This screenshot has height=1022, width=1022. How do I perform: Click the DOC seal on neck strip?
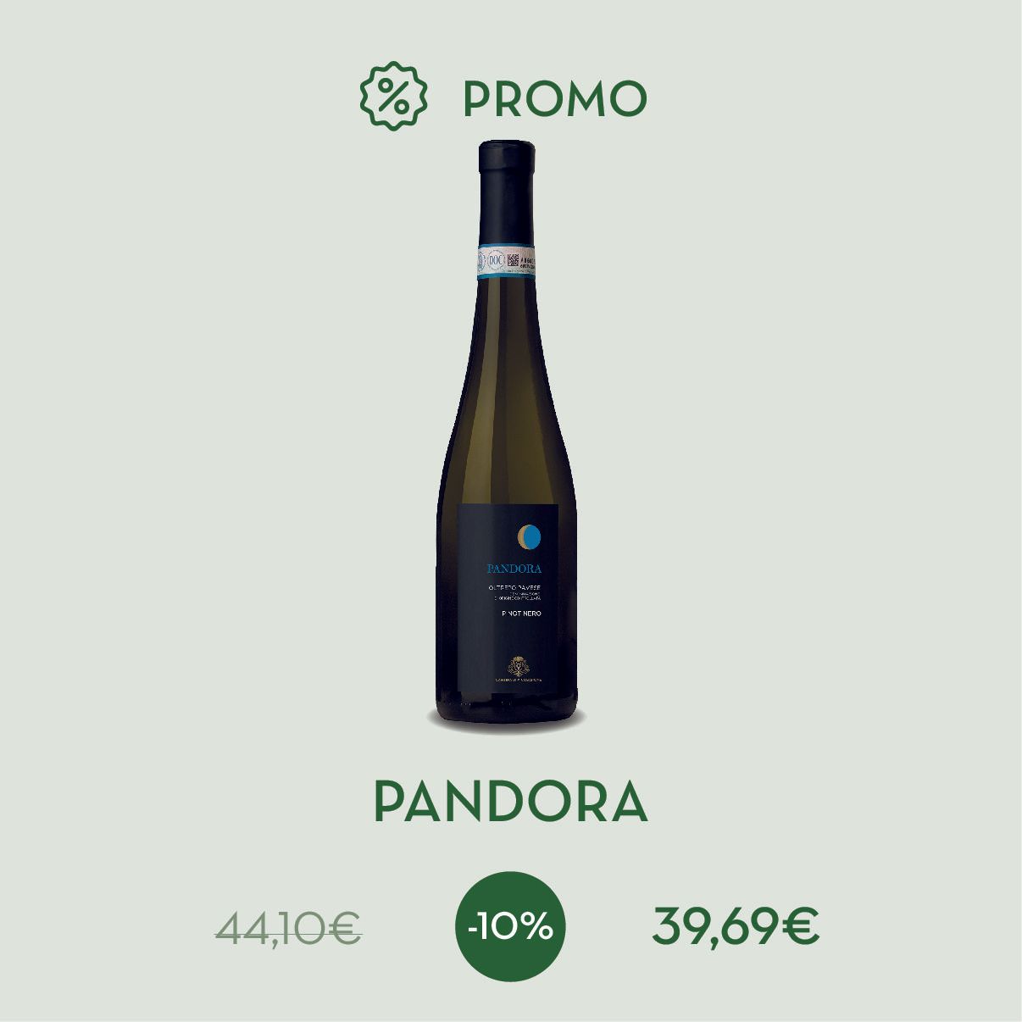pos(497,262)
